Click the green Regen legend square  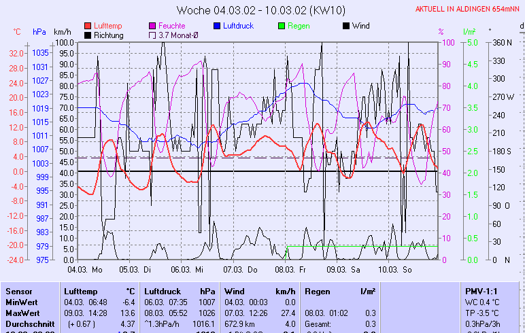(x=283, y=26)
